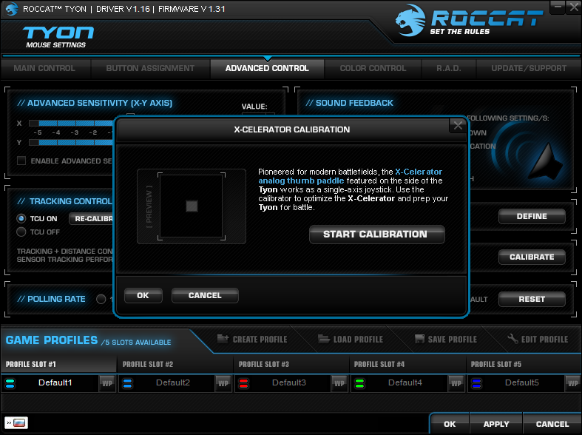Select the Default1 profile name

[55, 382]
